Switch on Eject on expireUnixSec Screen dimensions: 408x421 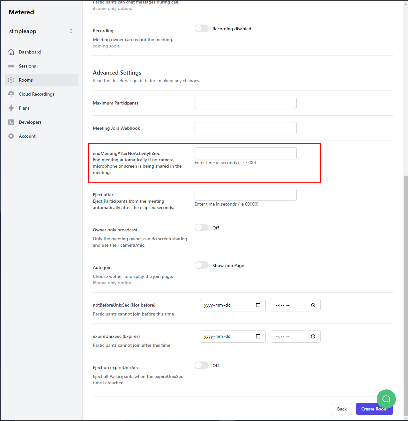click(202, 365)
